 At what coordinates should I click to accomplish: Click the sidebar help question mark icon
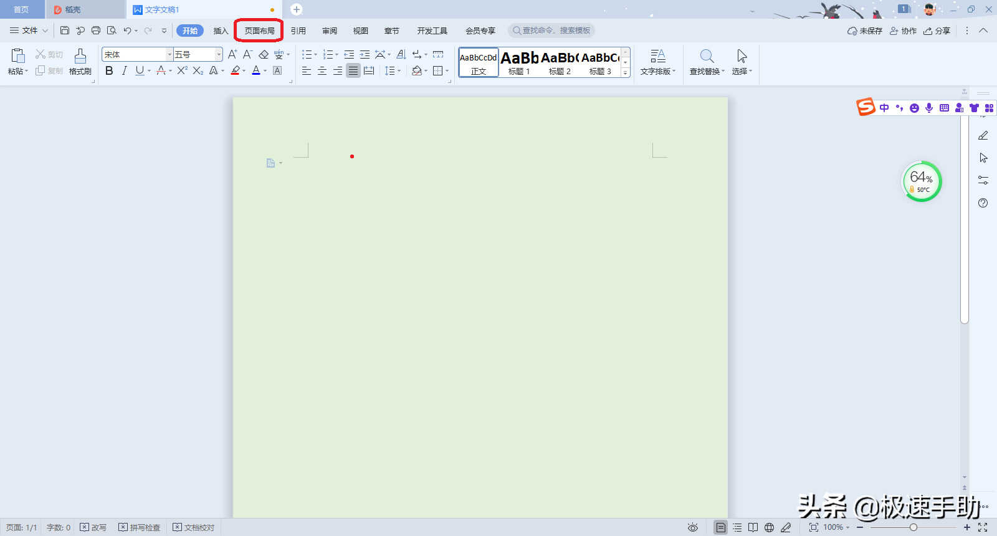pos(983,203)
